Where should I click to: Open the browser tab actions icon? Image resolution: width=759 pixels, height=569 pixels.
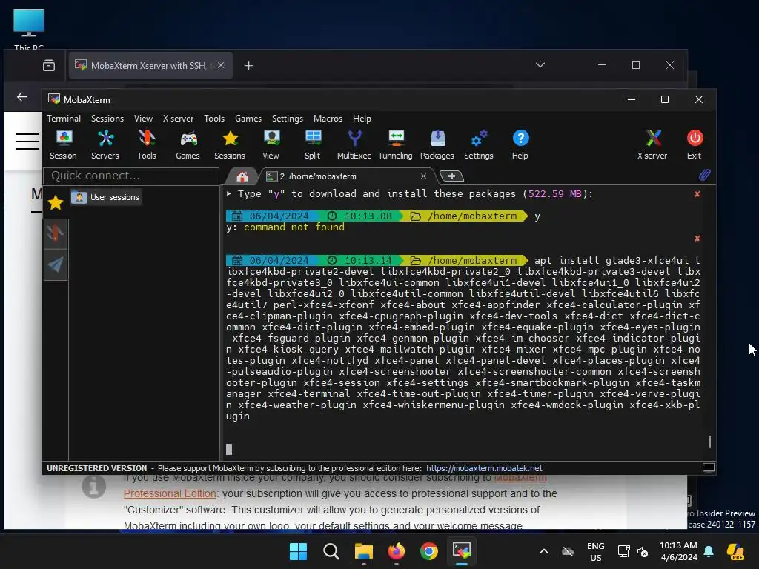click(49, 66)
